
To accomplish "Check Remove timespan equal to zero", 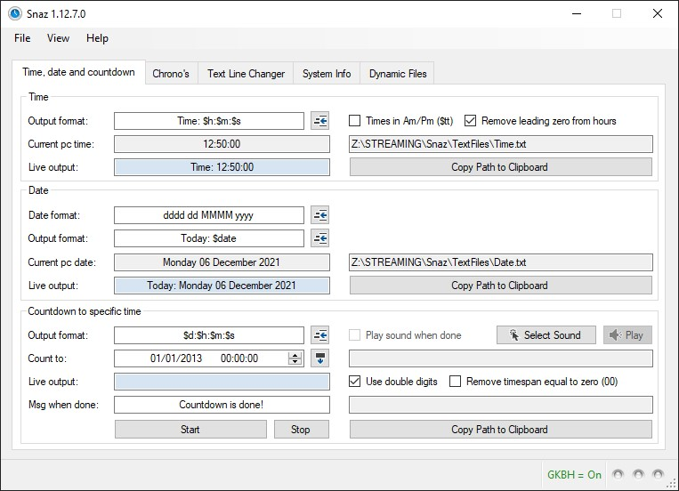I will click(x=456, y=382).
